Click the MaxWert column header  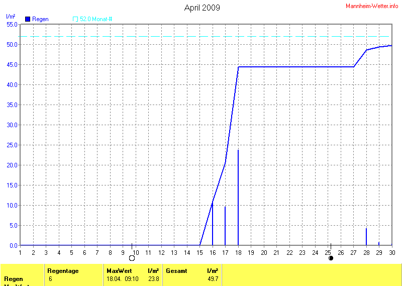pos(118,271)
